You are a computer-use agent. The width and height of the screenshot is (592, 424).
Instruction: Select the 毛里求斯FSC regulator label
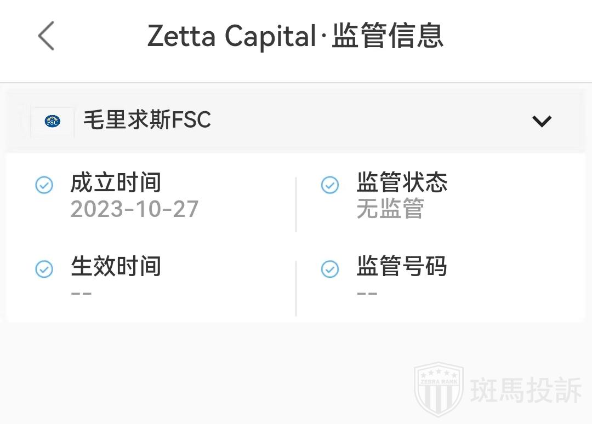point(147,120)
